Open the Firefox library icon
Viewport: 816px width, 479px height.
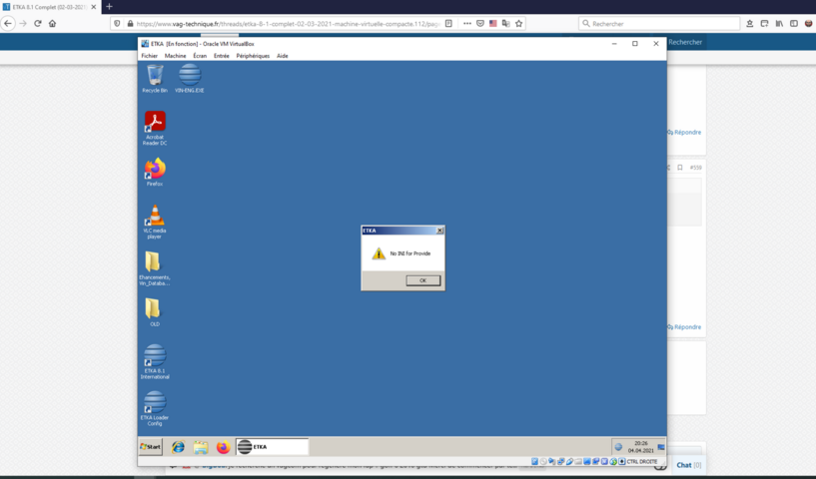pyautogui.click(x=779, y=23)
